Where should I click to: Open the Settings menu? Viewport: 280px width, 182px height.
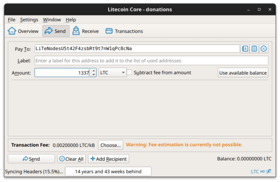(x=29, y=19)
